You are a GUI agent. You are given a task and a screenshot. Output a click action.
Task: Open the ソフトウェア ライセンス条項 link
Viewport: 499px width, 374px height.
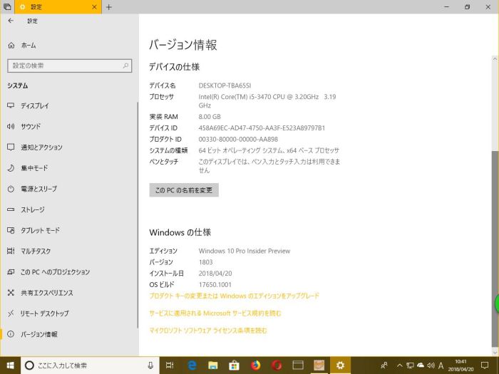(x=207, y=331)
